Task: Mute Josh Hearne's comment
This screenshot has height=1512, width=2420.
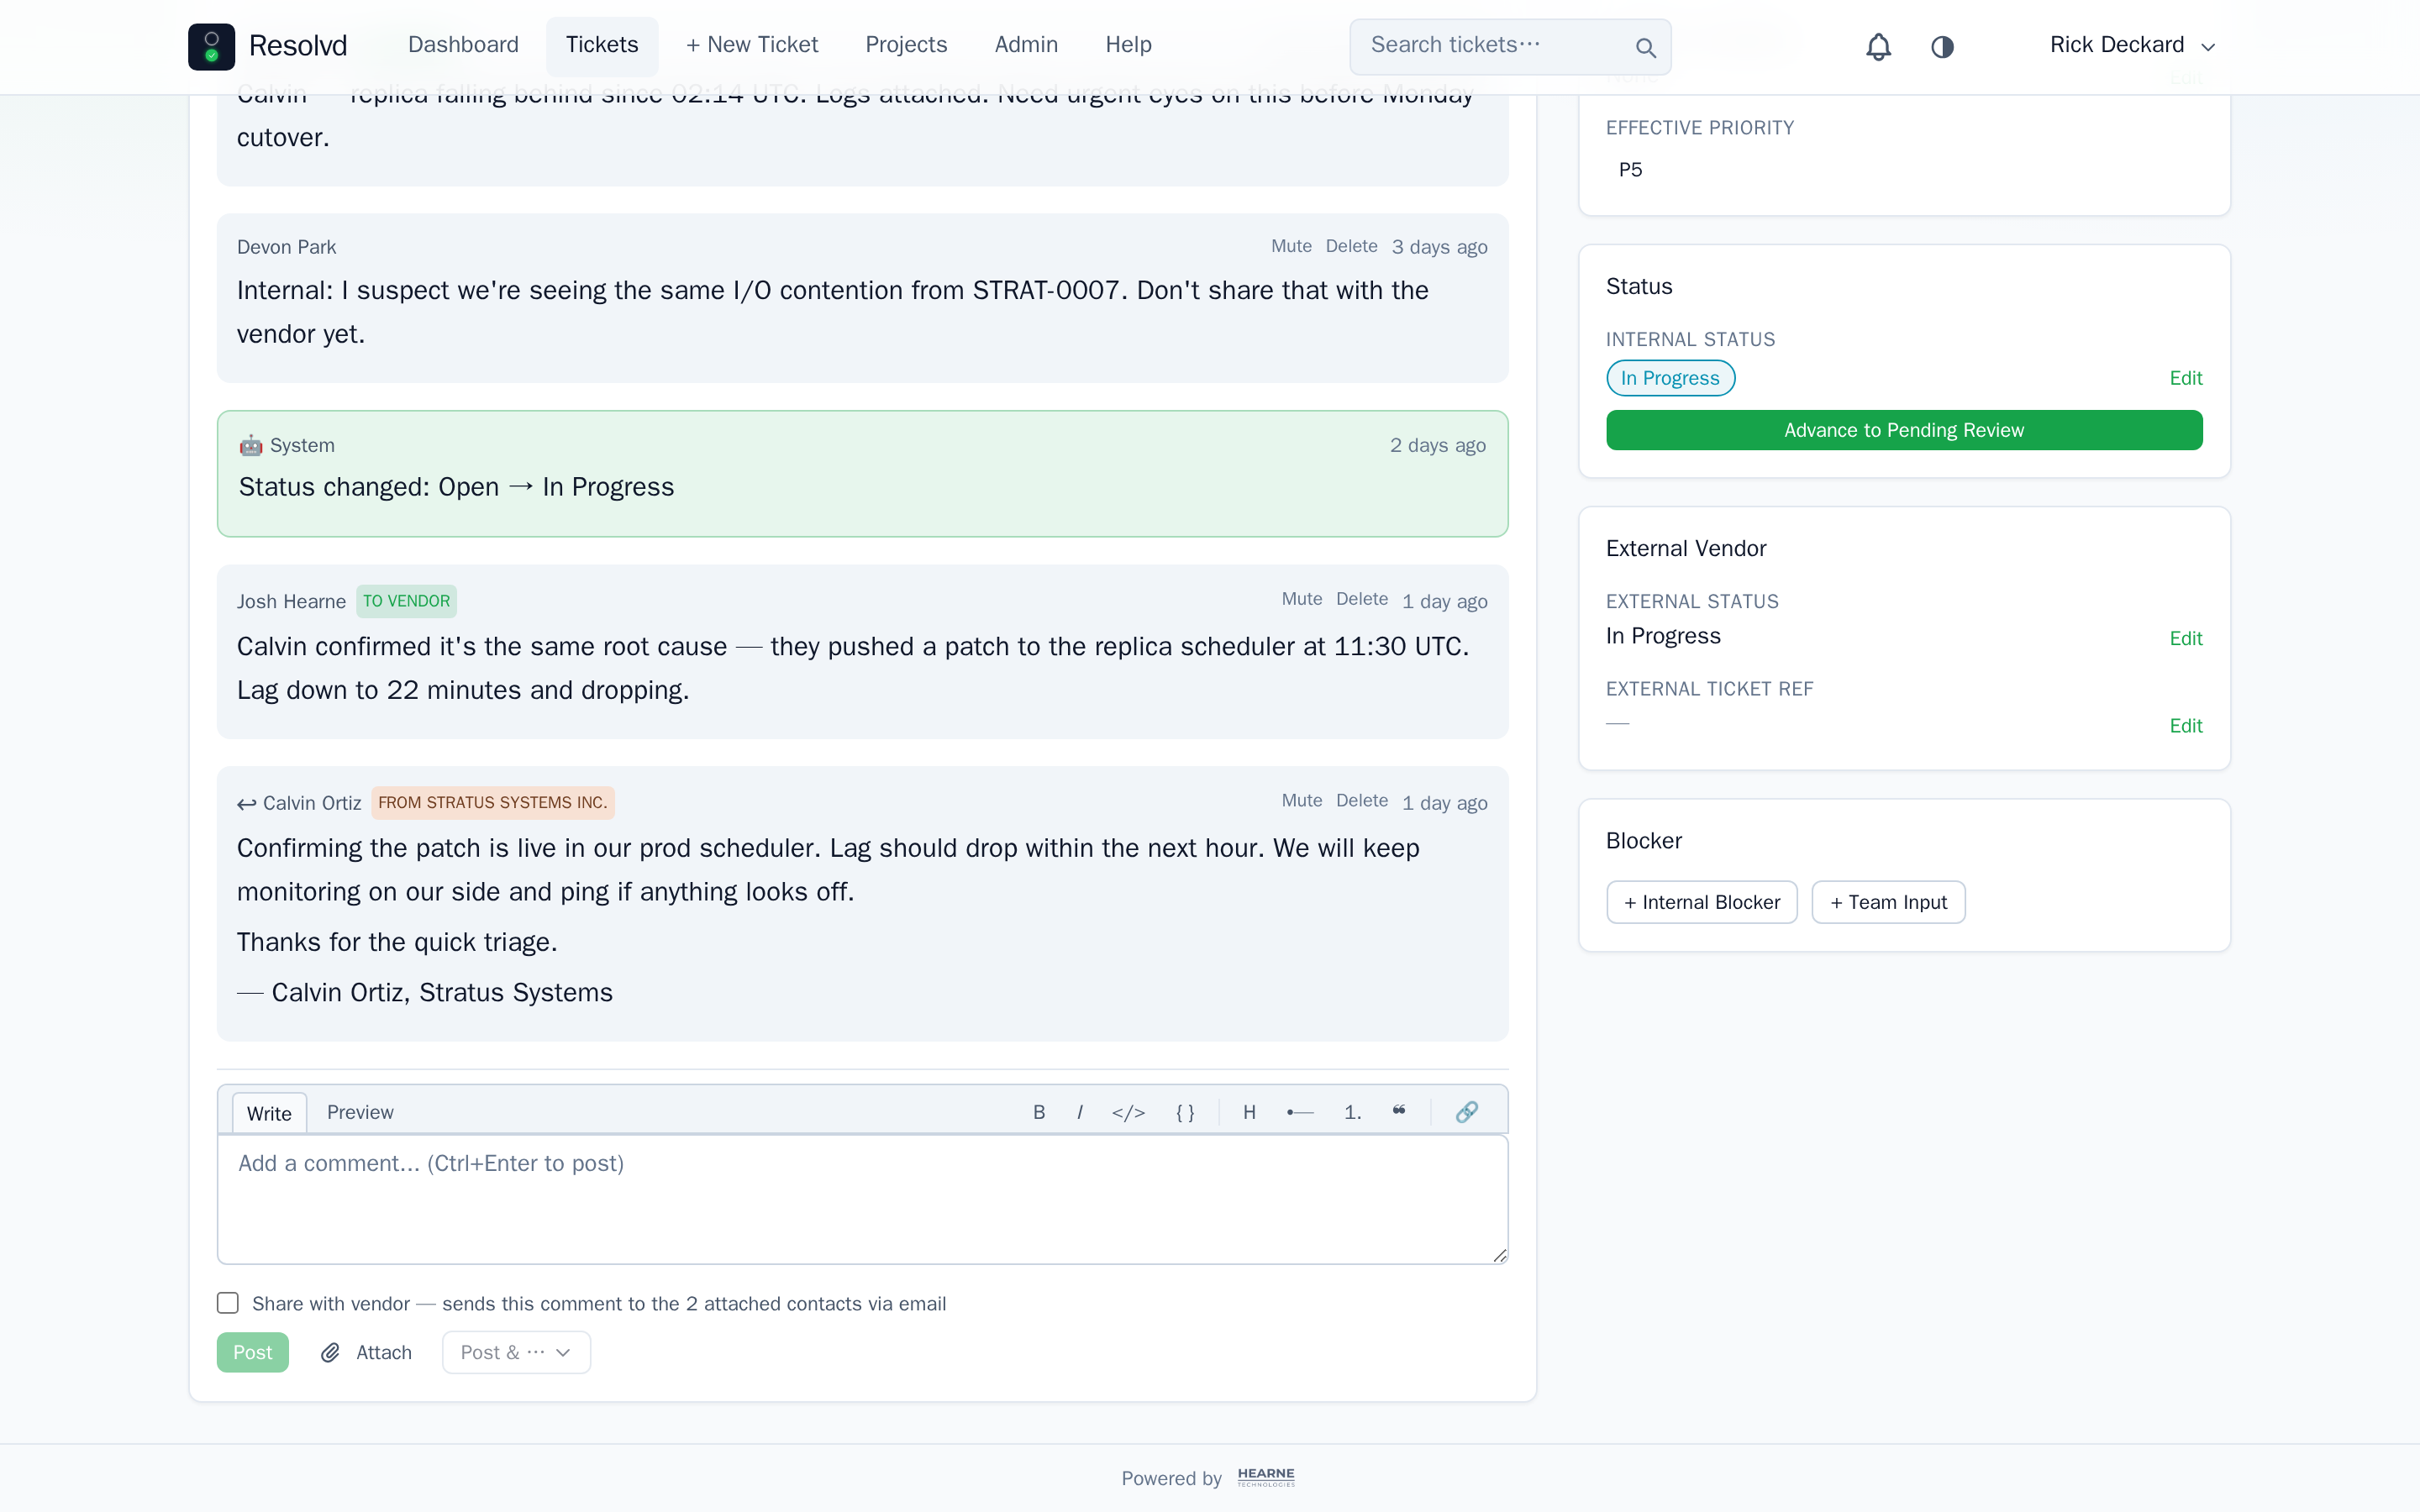Action: point(1301,599)
